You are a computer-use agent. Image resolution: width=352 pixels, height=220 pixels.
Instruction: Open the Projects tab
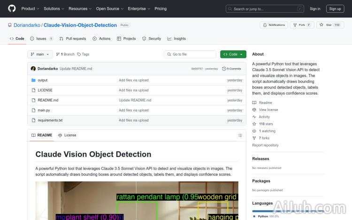(x=126, y=39)
